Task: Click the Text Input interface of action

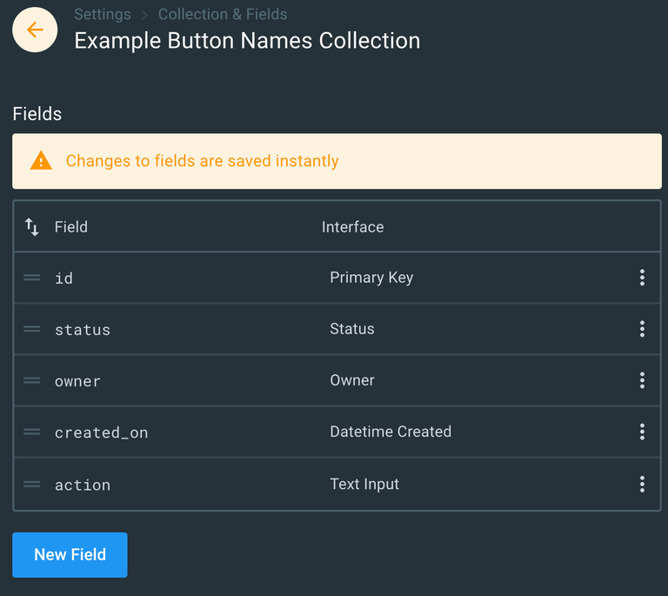Action: tap(364, 484)
